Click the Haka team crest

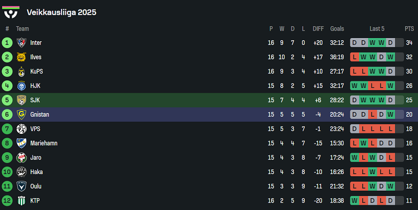[x=21, y=172]
